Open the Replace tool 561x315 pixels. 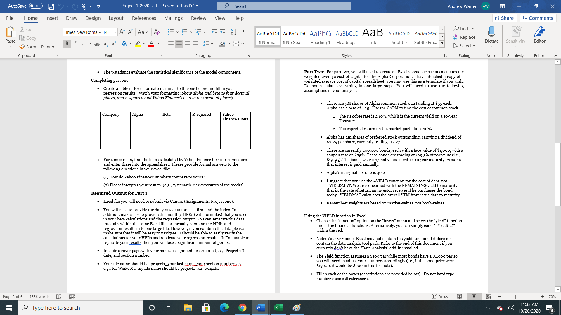point(465,37)
